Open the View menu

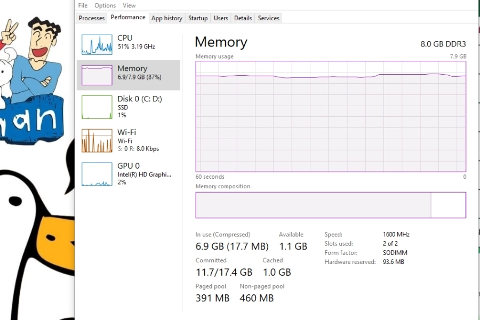point(129,5)
